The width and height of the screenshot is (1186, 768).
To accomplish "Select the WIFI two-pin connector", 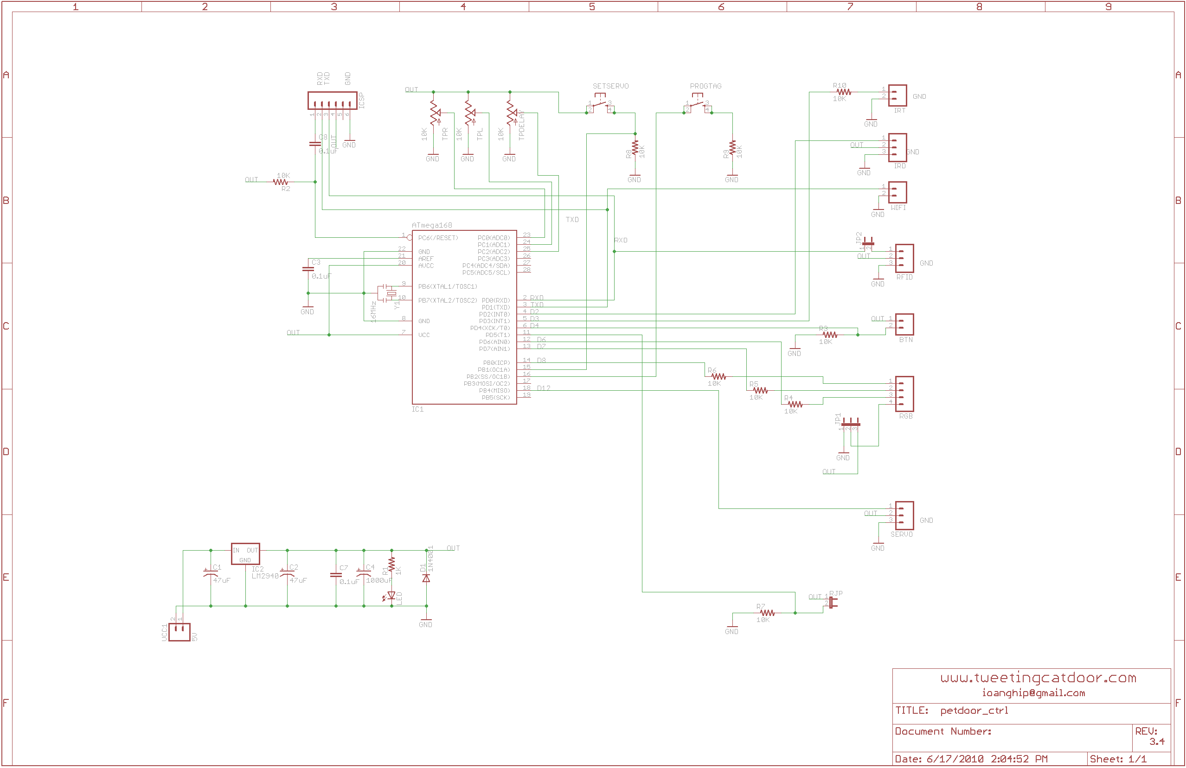I will point(897,192).
